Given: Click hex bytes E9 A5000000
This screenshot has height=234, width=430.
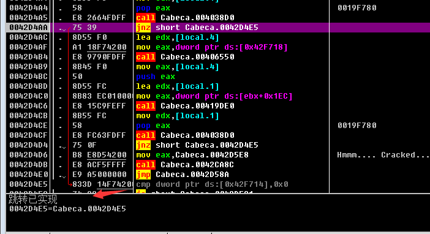Looking at the screenshot, I should point(99,175).
